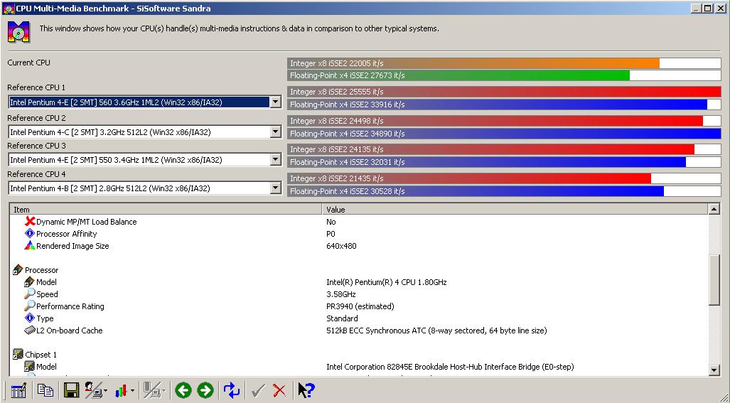The height and width of the screenshot is (403, 730).
Task: Click Current CPU Integer x8 orange bar
Action: click(x=473, y=63)
